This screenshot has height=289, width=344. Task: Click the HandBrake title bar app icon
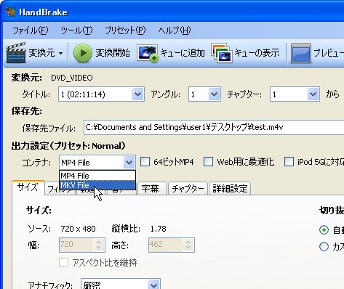[10, 12]
